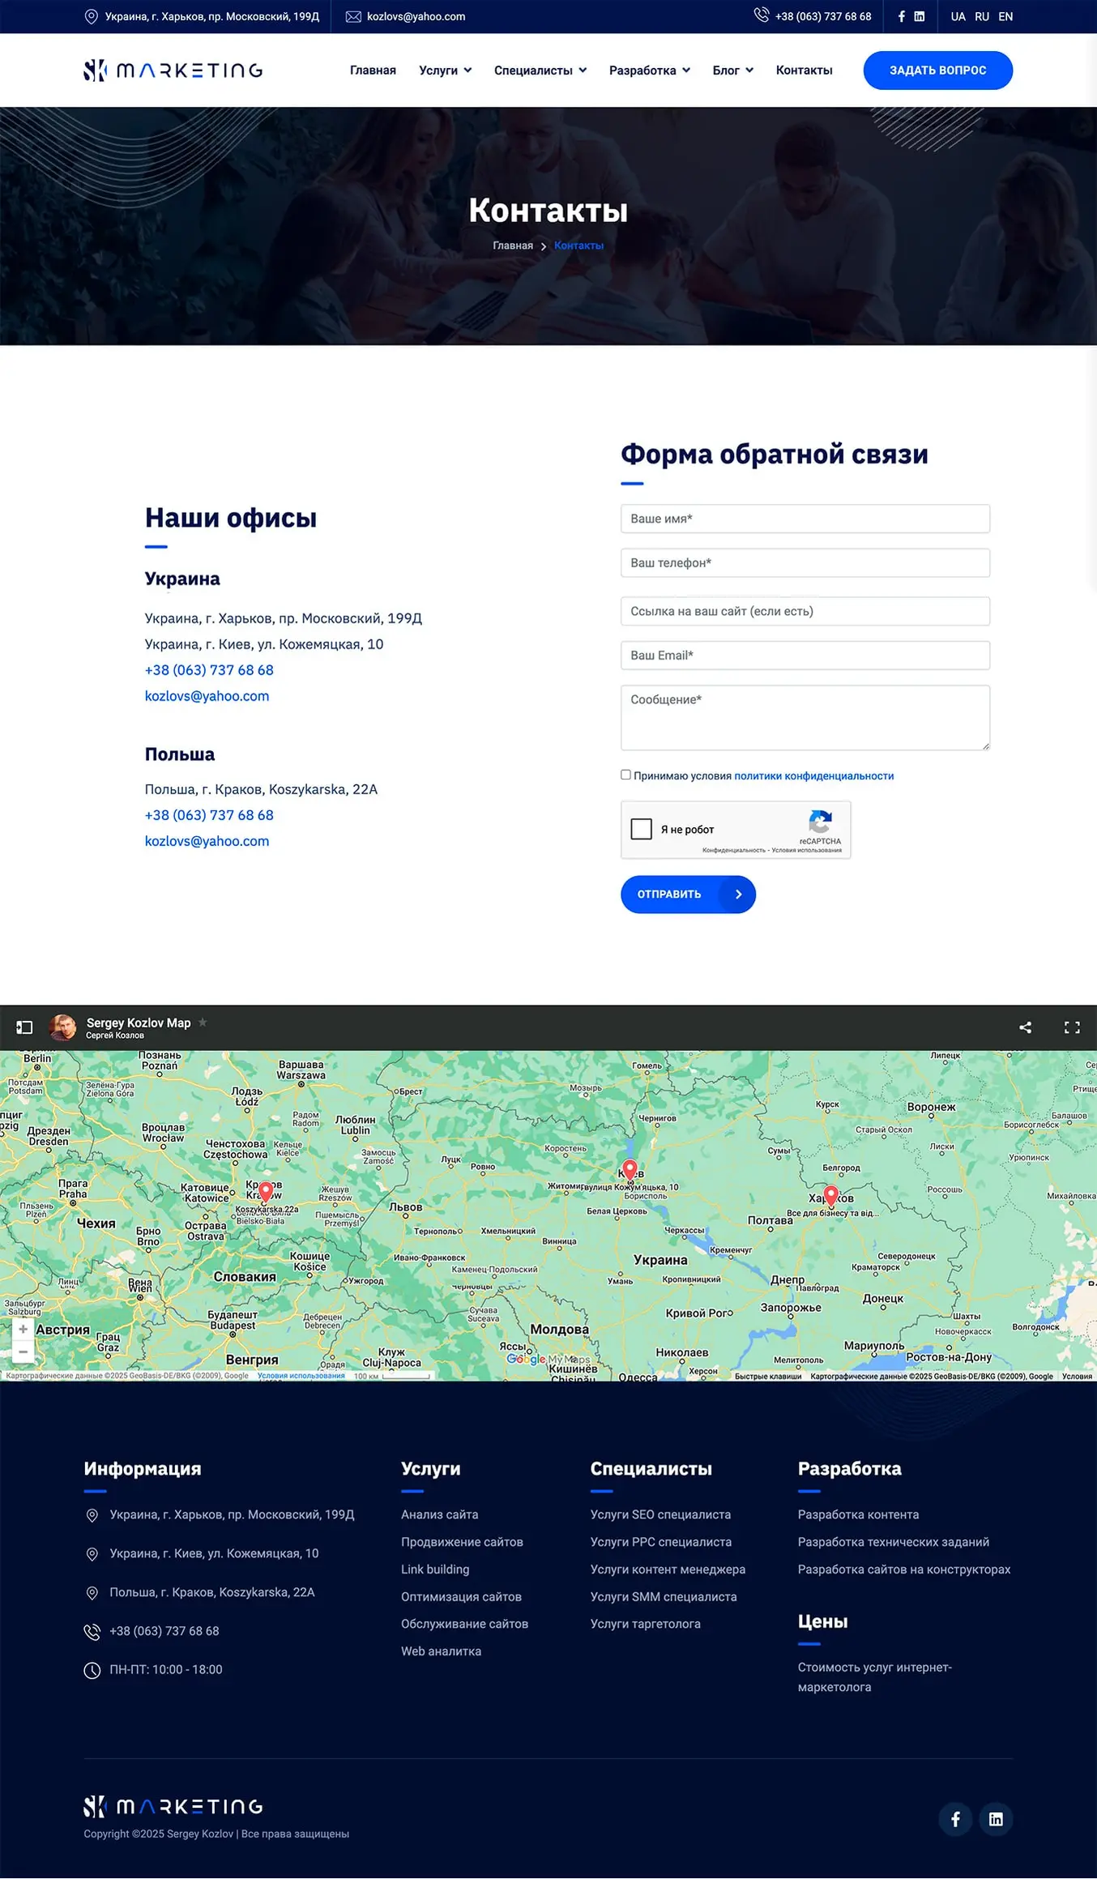
Task: Click Ukraine office phone number link
Action: tap(209, 670)
